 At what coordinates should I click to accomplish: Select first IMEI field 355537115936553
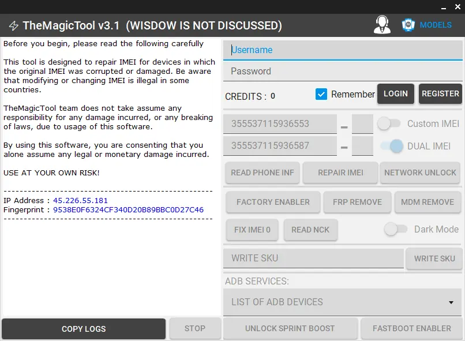280,123
